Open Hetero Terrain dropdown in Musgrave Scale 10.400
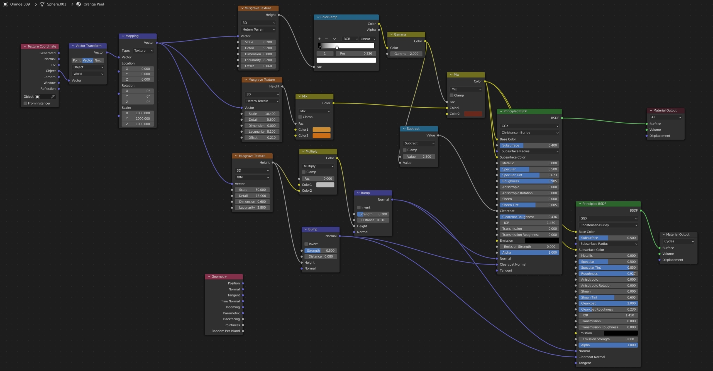 [262, 101]
